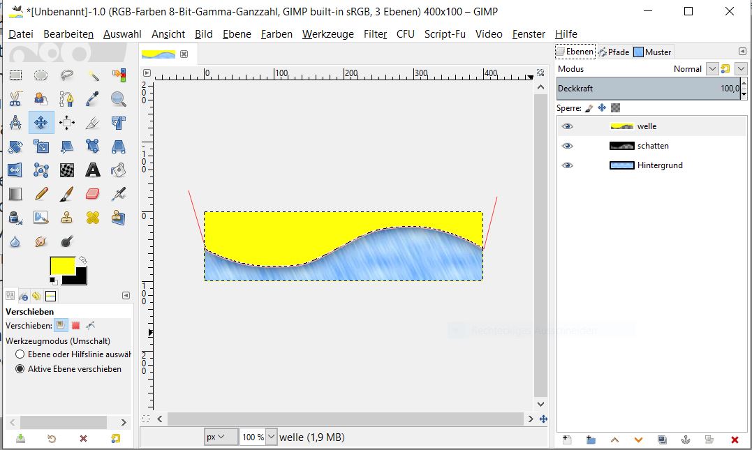Select the Hintergrund layer
The image size is (752, 450).
click(659, 165)
